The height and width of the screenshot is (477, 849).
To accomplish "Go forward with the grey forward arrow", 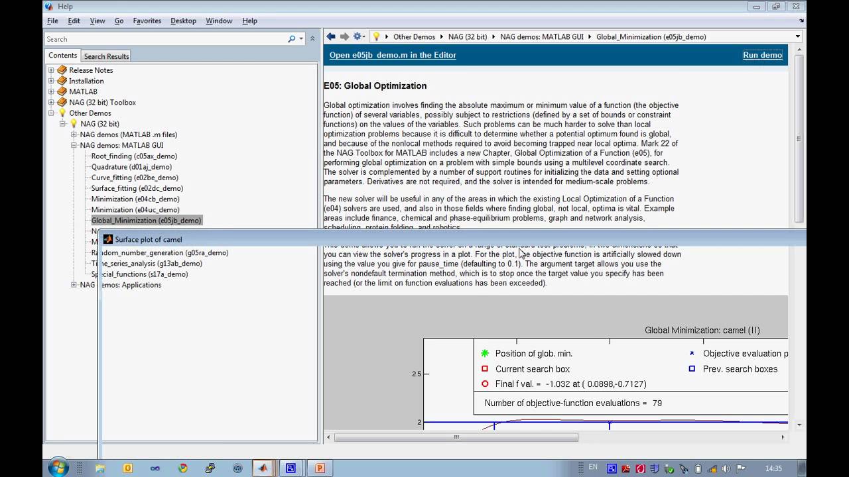I will point(344,36).
